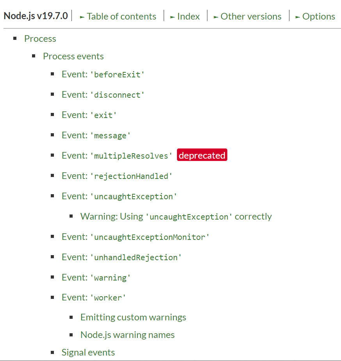This screenshot has width=341, height=361.
Task: Open Event: 'unhandledRejection' link
Action: (121, 257)
